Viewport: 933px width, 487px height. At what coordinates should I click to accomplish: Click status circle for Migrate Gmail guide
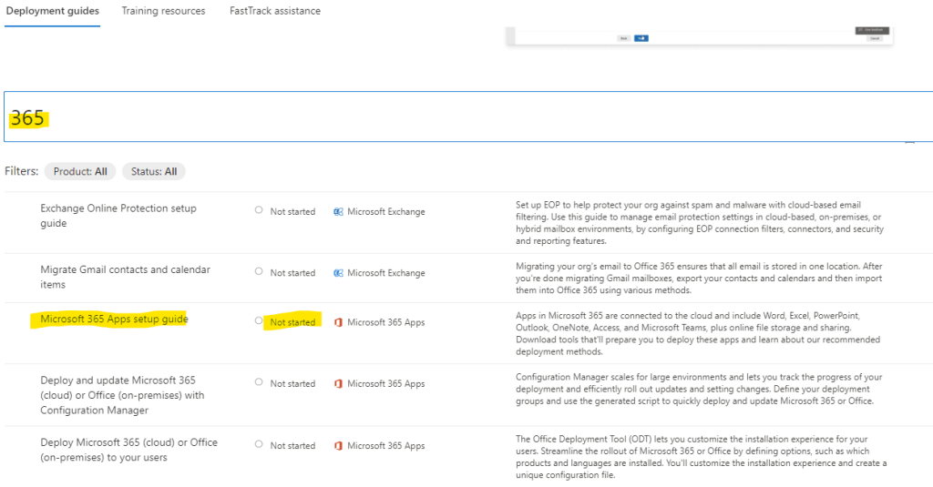click(259, 271)
